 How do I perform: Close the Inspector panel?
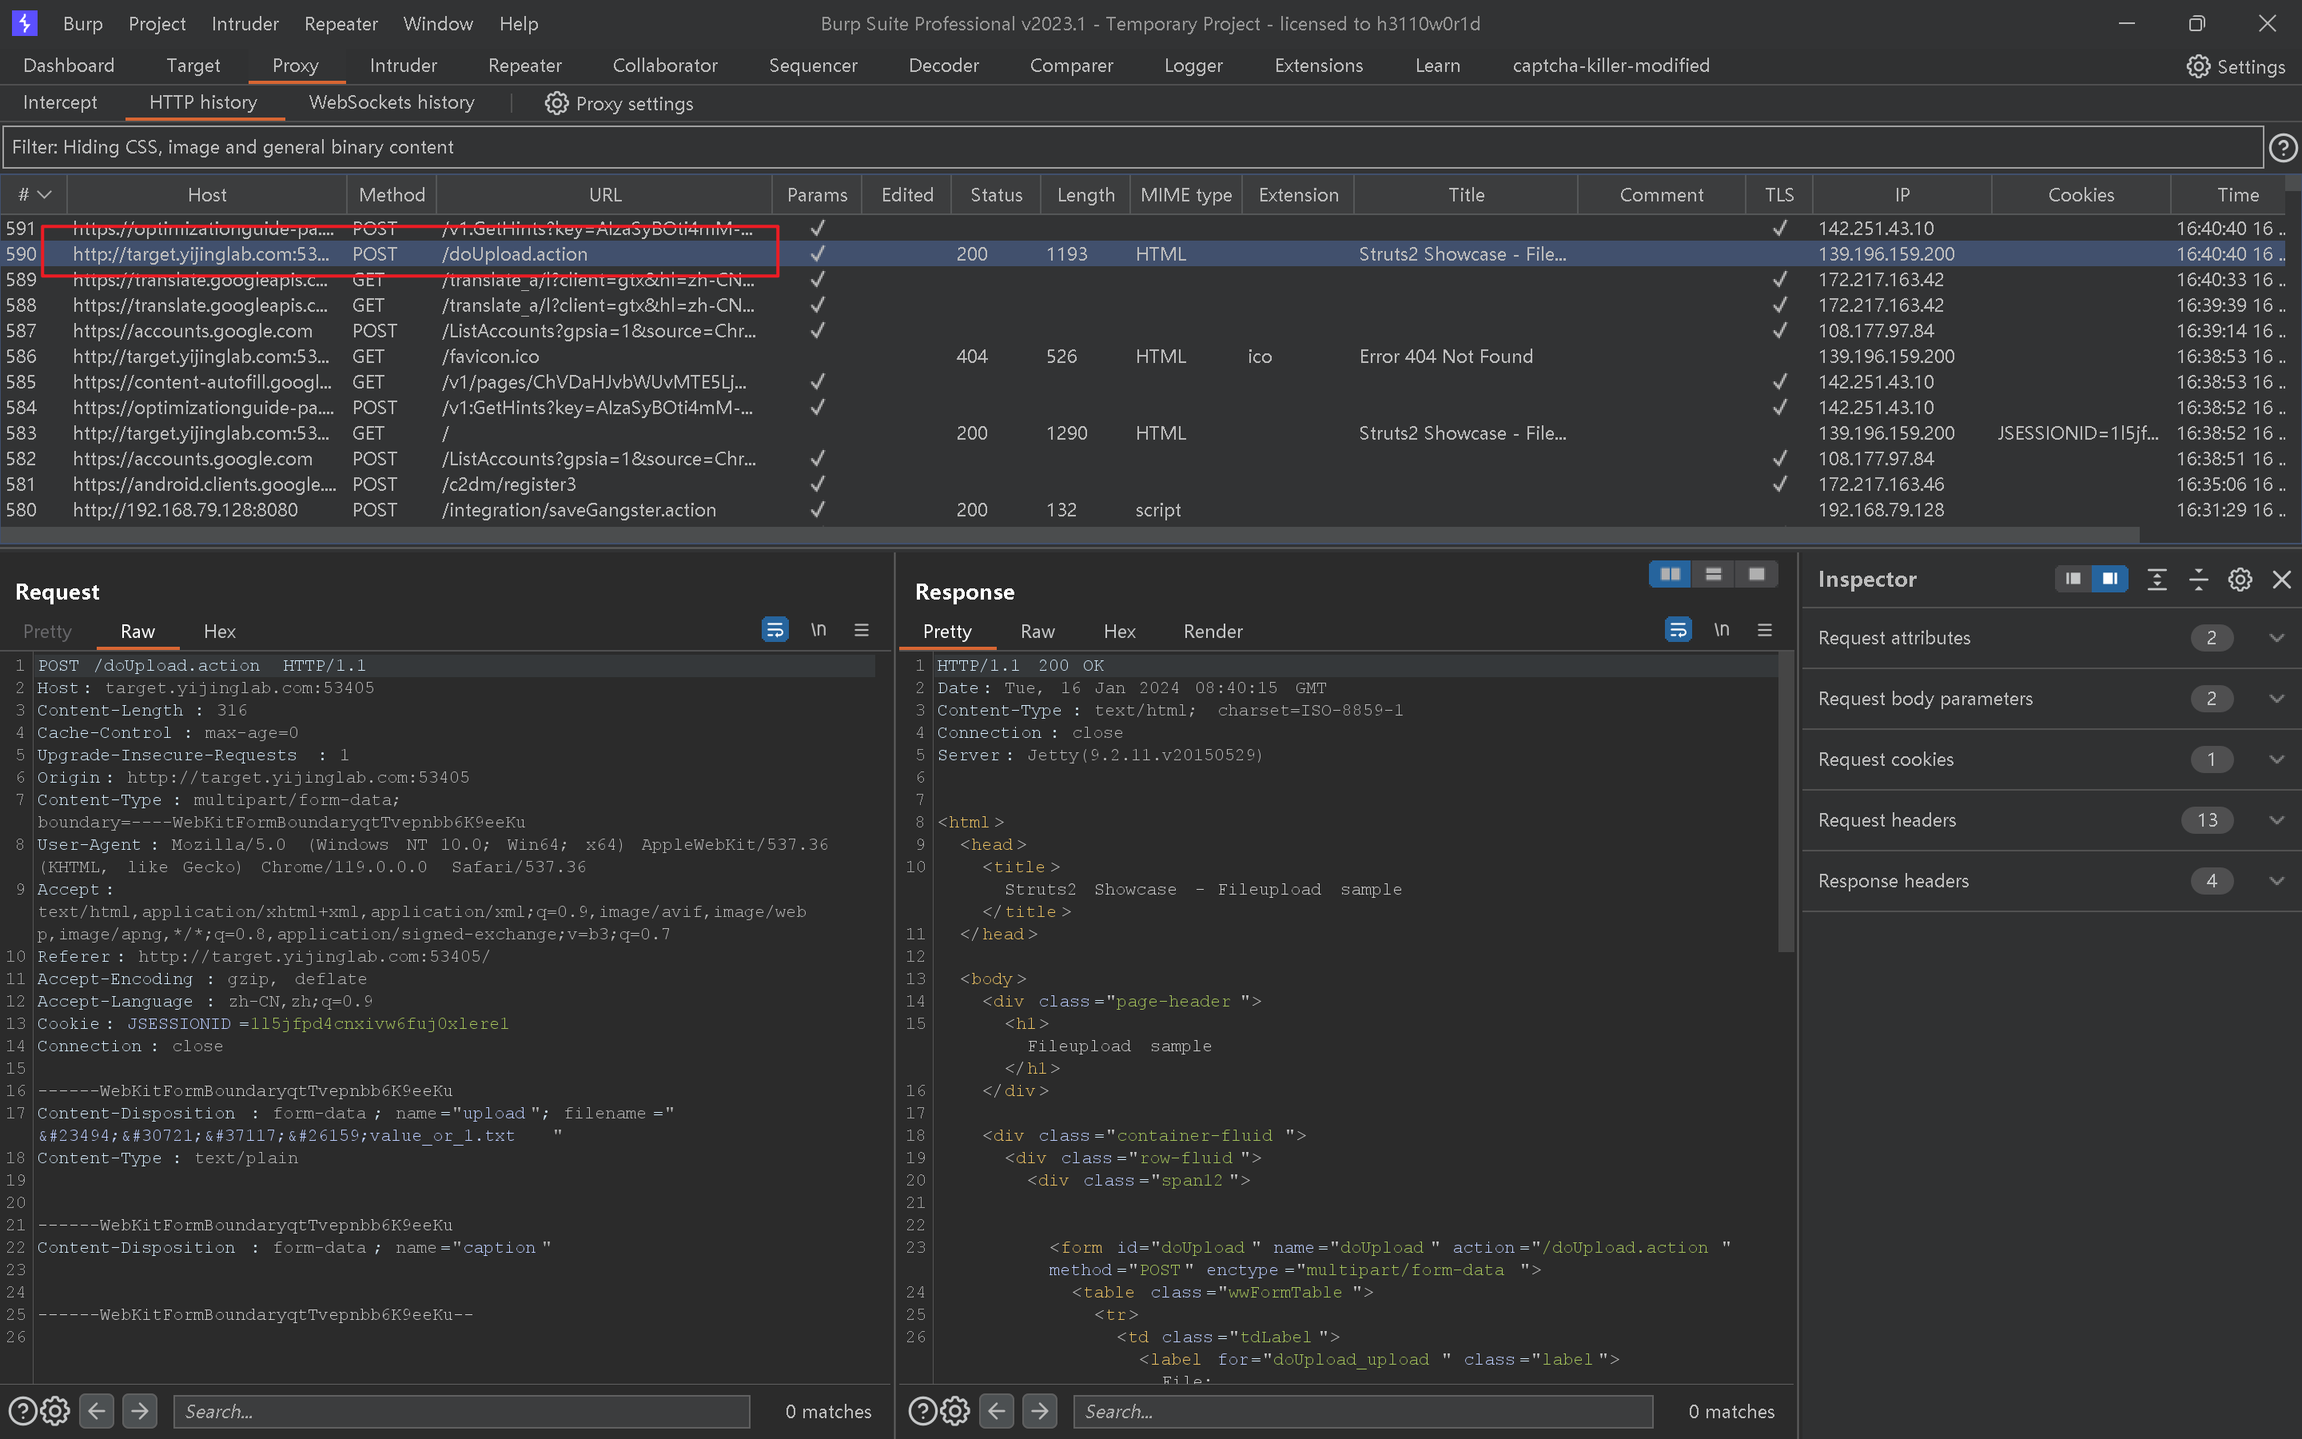coord(2281,580)
